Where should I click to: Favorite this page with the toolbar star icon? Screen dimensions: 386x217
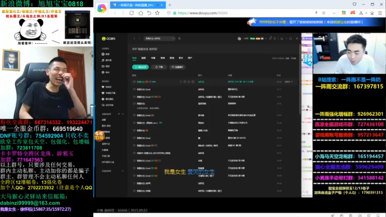(x=157, y=13)
